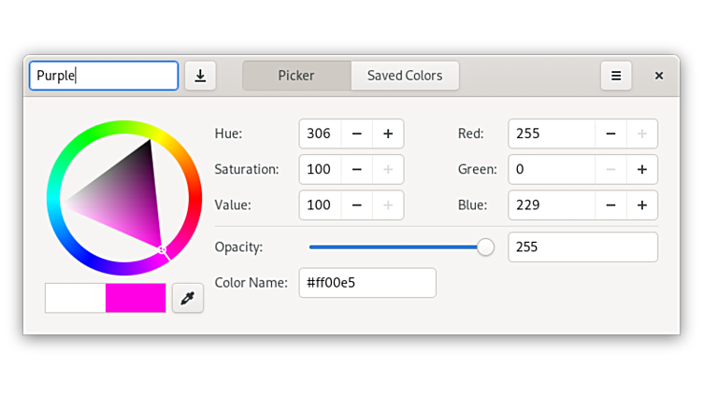Open the hamburger menu
Screen dimensions: 703x395
click(x=615, y=76)
